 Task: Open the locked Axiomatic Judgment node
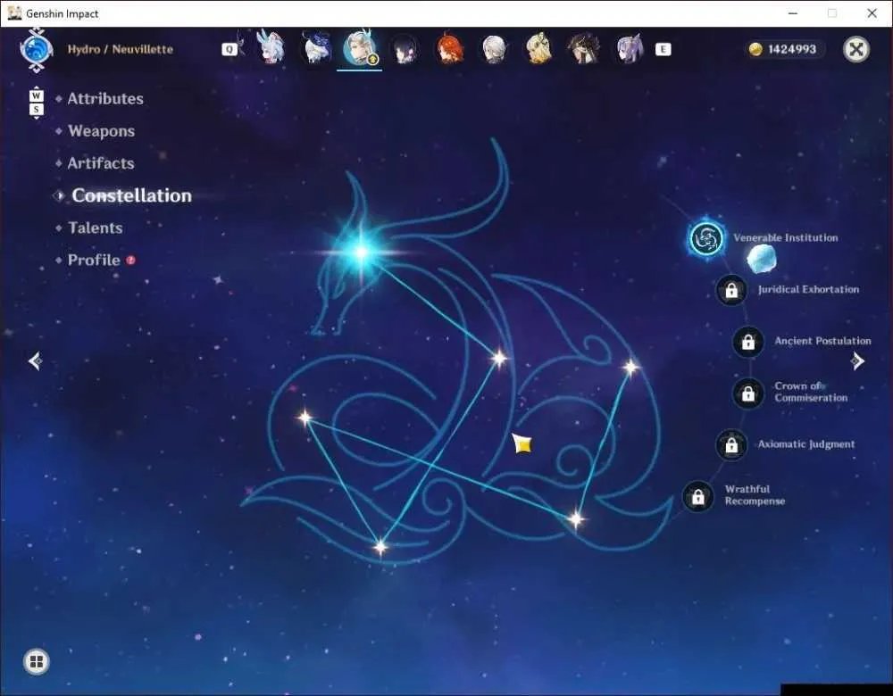point(731,444)
